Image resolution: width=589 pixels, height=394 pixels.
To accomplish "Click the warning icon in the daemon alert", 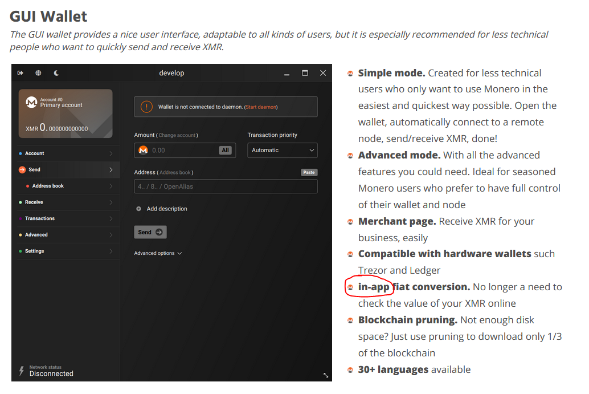I will click(146, 107).
